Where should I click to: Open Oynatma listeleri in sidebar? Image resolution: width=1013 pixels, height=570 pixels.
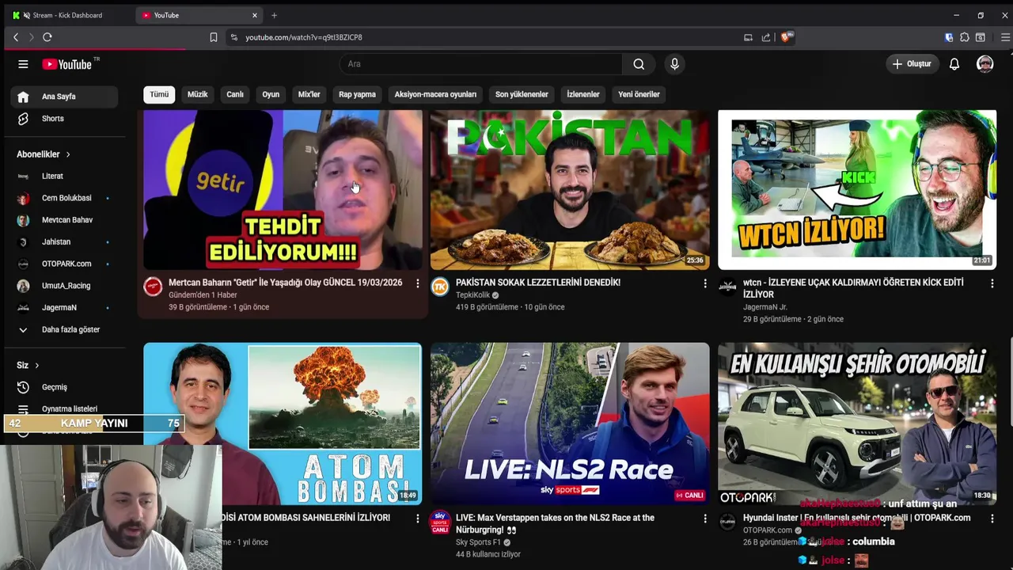(x=64, y=409)
